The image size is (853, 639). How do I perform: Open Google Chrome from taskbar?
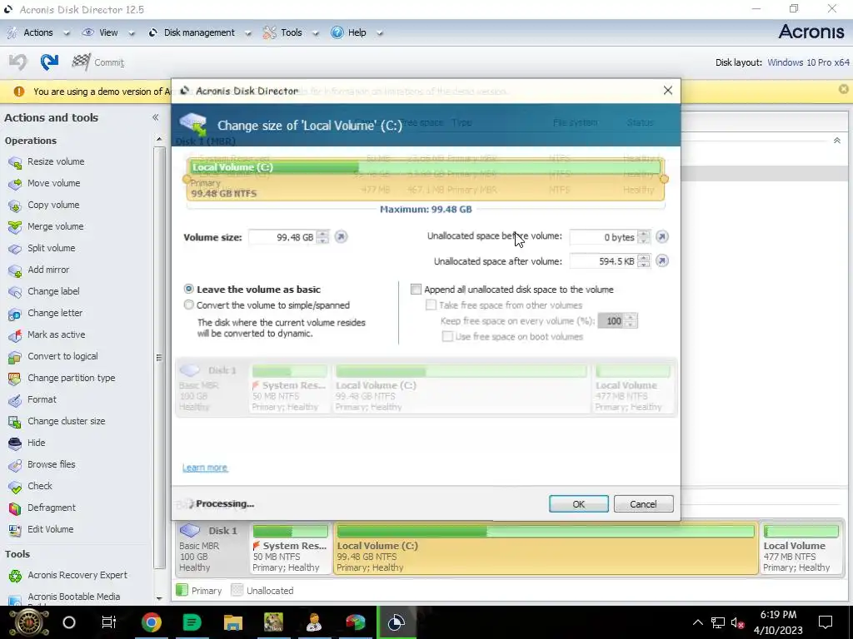152,622
